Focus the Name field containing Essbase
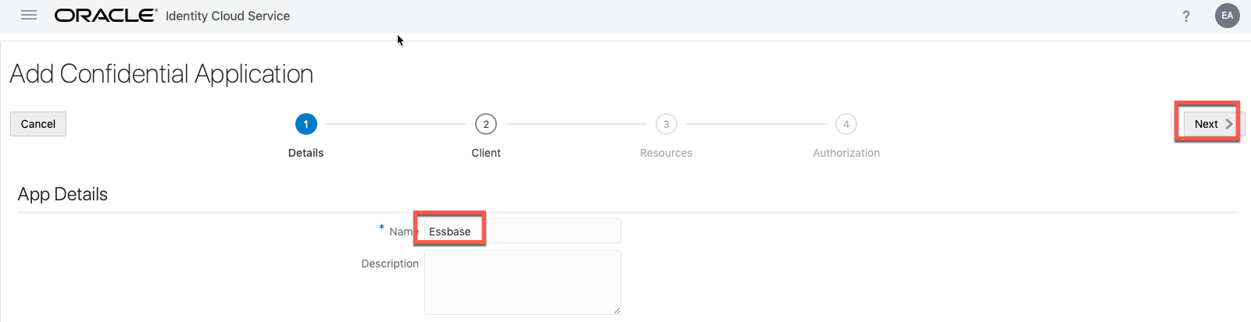The image size is (1251, 322). [x=522, y=232]
